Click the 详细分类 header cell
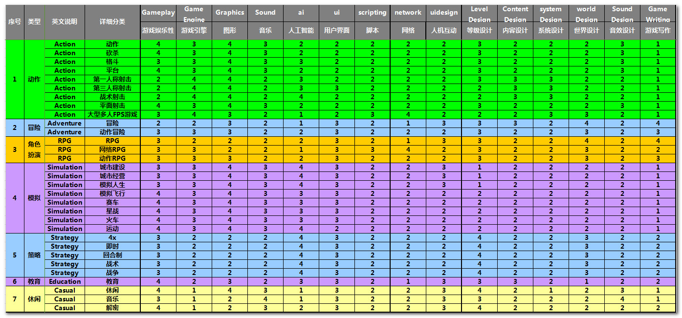Screen dimensions: 682x318 (112, 22)
